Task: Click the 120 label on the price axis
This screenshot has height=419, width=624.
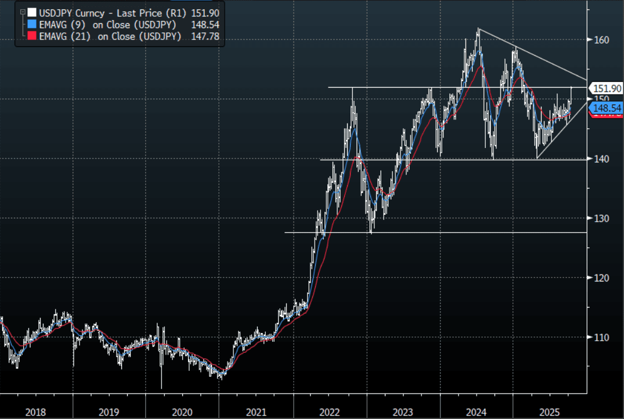Action: coord(601,278)
